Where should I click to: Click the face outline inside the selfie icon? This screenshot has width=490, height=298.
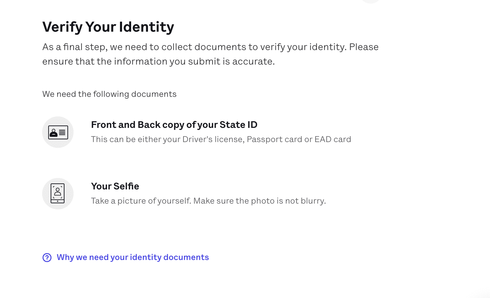tap(58, 192)
